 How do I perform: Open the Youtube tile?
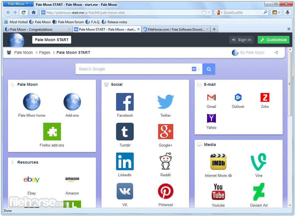point(218,192)
